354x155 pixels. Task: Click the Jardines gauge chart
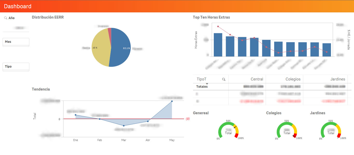[x=331, y=130]
